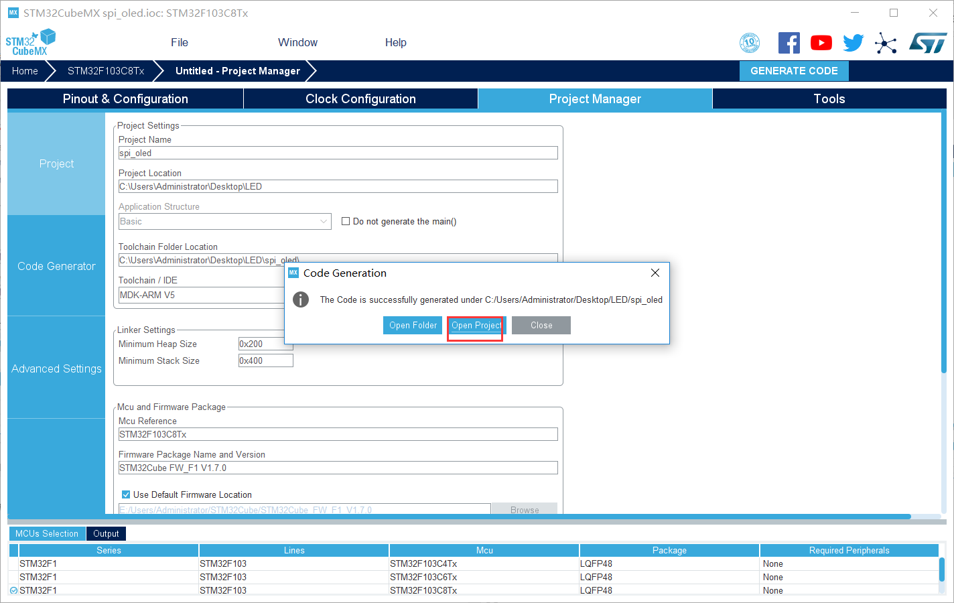The height and width of the screenshot is (603, 954).
Task: Click the Project Location input field
Action: tap(338, 186)
